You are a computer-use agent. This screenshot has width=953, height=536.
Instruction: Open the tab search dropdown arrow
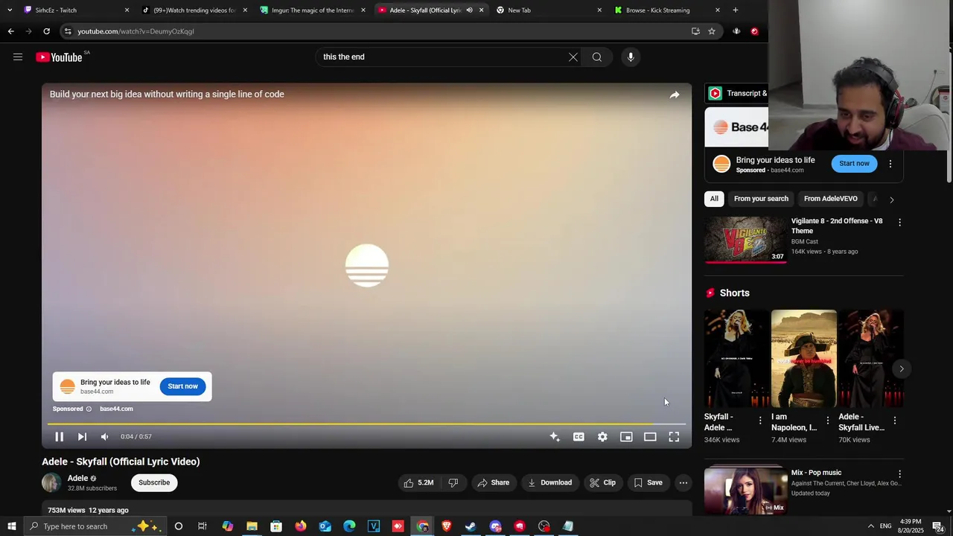coord(10,10)
